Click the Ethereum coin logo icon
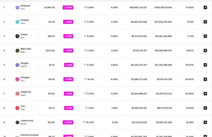 17,8
